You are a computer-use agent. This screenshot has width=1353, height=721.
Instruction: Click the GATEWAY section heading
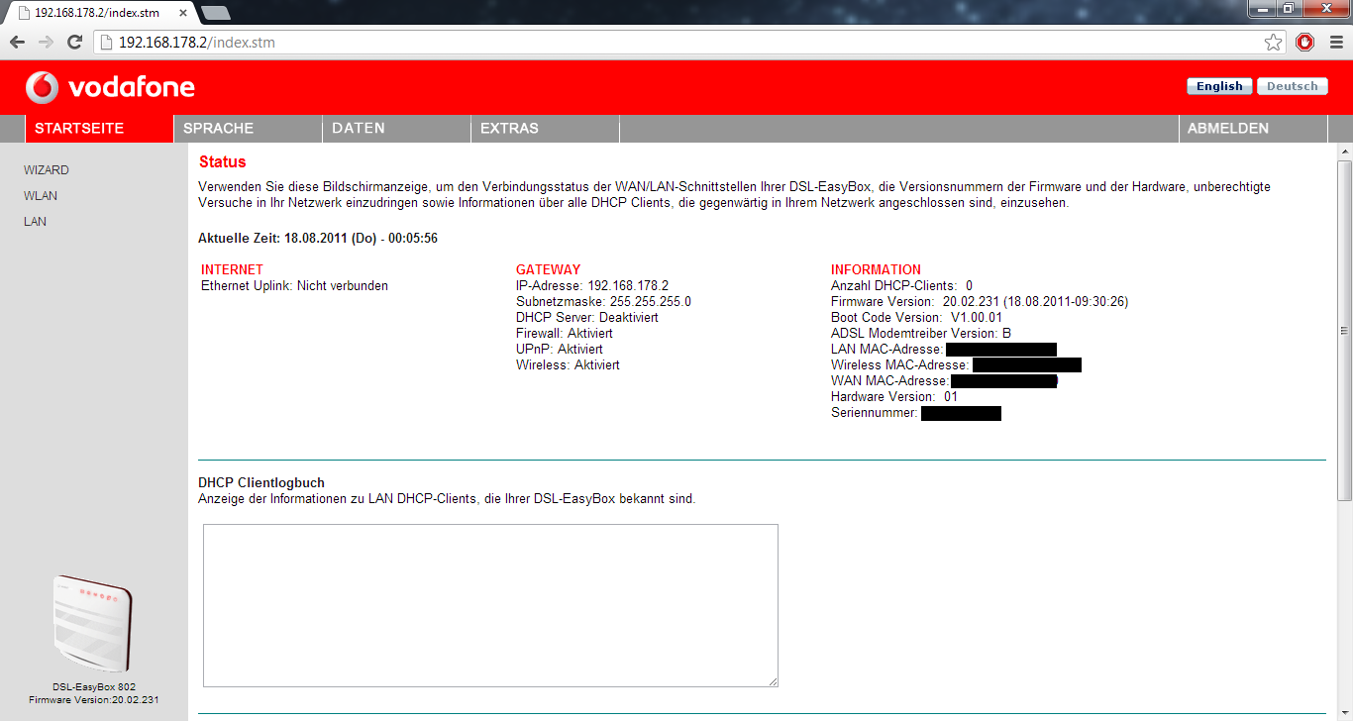point(548,269)
